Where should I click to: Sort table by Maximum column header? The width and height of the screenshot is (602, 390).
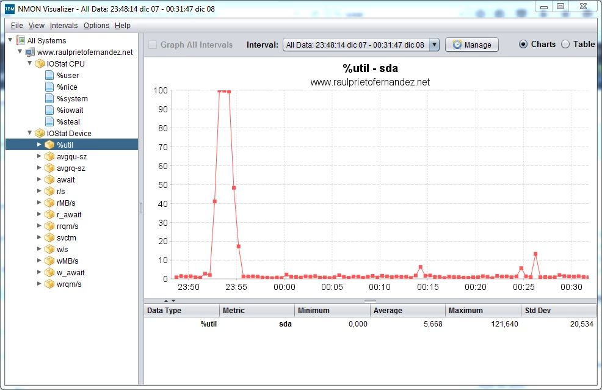(x=482, y=311)
